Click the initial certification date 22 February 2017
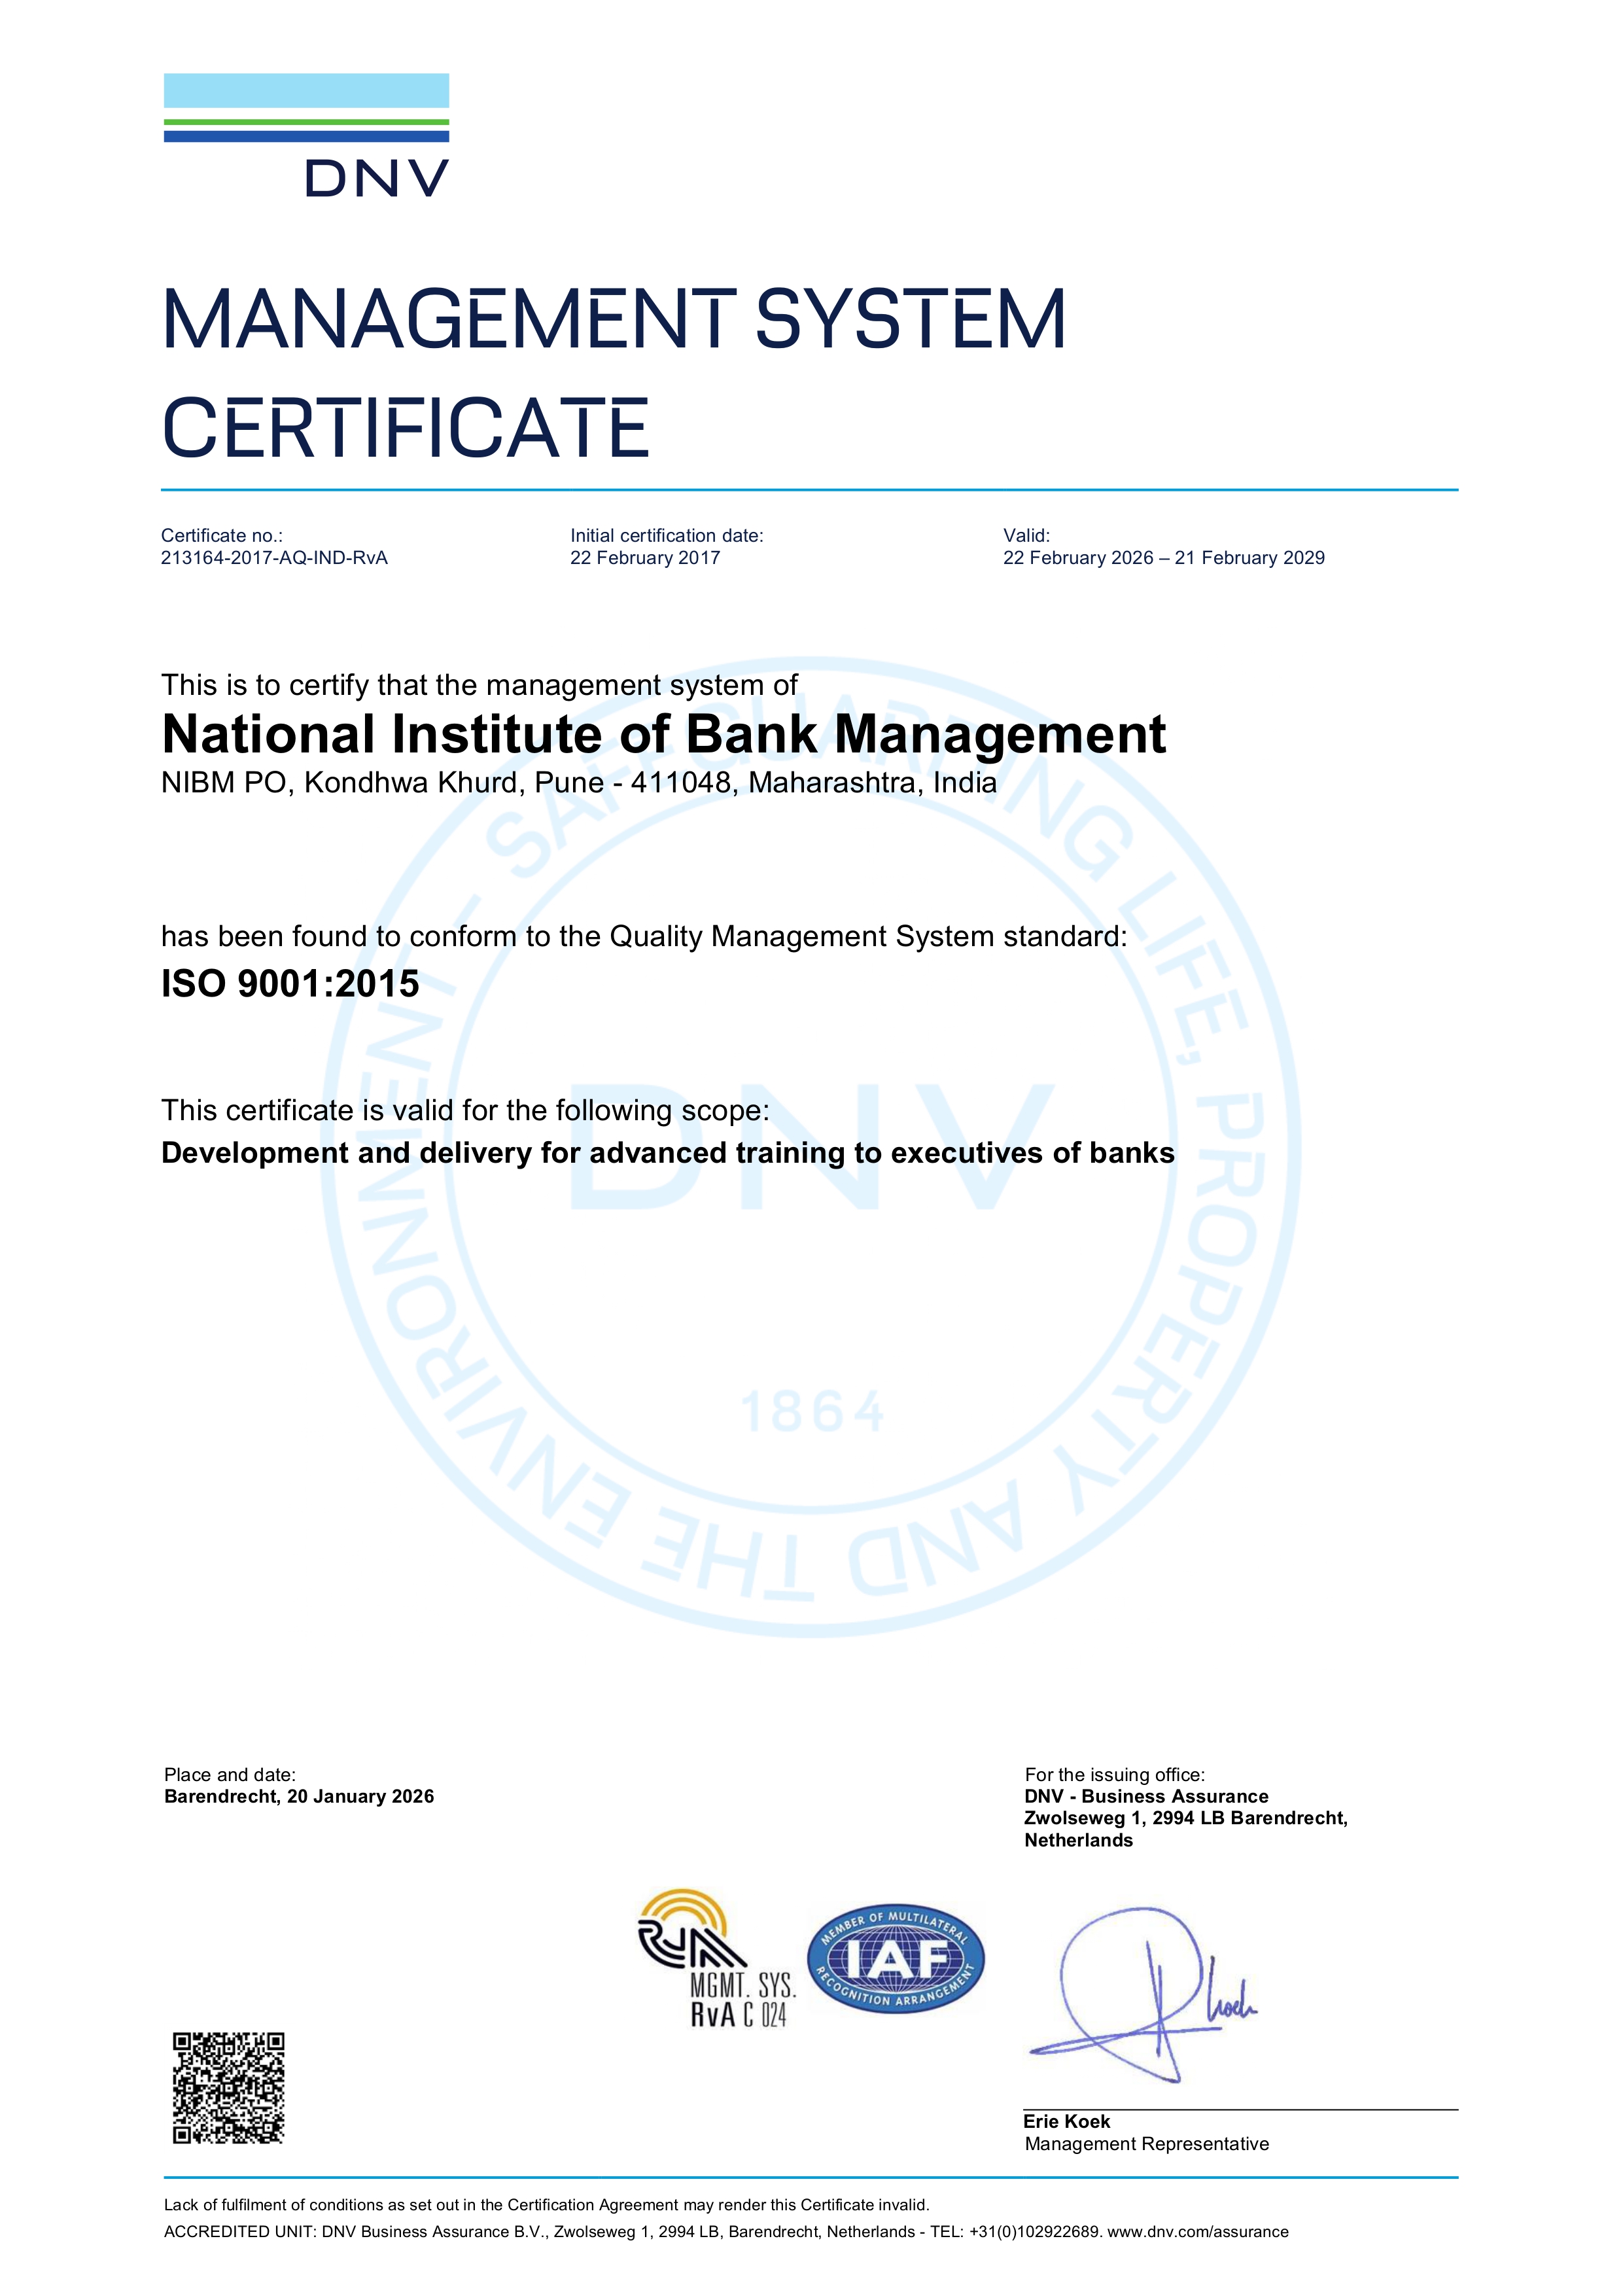 tap(645, 558)
